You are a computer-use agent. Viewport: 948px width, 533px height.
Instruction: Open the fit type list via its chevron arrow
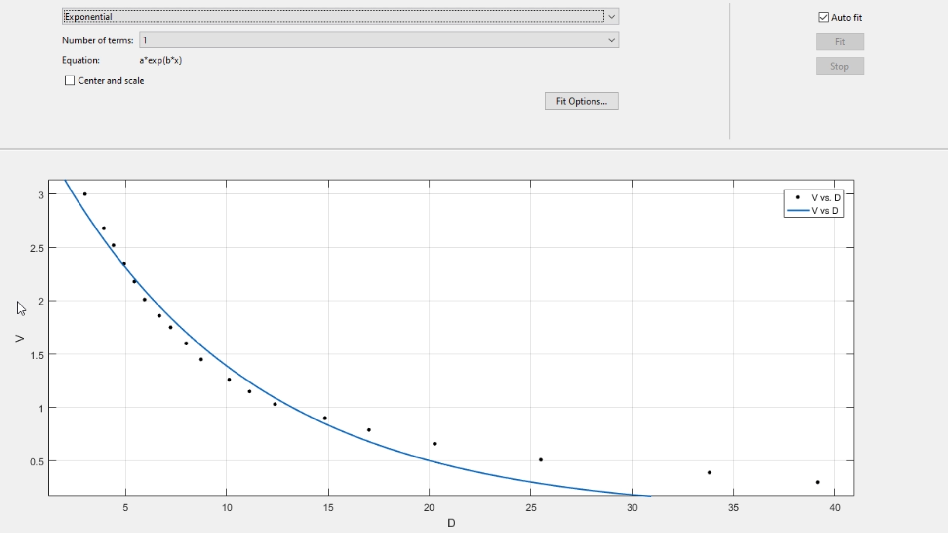tap(612, 16)
